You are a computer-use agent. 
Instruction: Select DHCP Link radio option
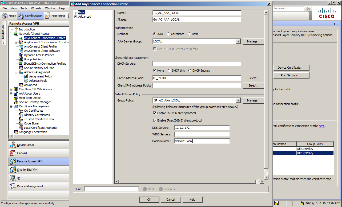tap(169, 71)
